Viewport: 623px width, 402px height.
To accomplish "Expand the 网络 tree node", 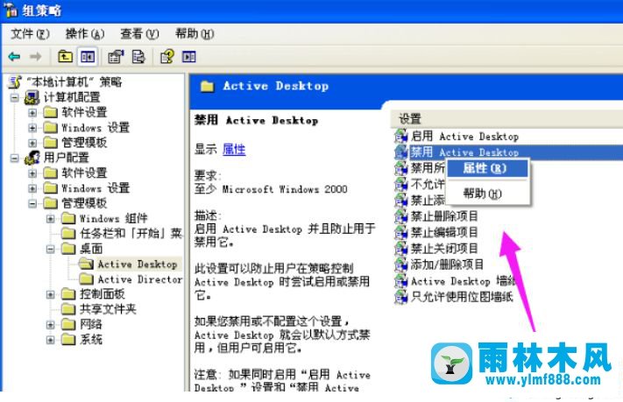I will (x=51, y=325).
